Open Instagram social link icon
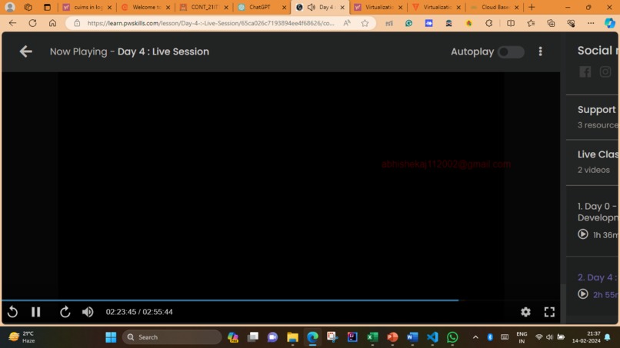620x348 pixels. click(605, 72)
